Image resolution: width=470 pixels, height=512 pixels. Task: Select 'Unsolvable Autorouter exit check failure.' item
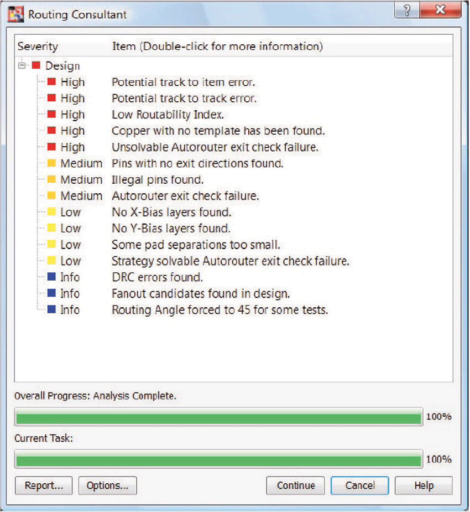[x=215, y=148]
